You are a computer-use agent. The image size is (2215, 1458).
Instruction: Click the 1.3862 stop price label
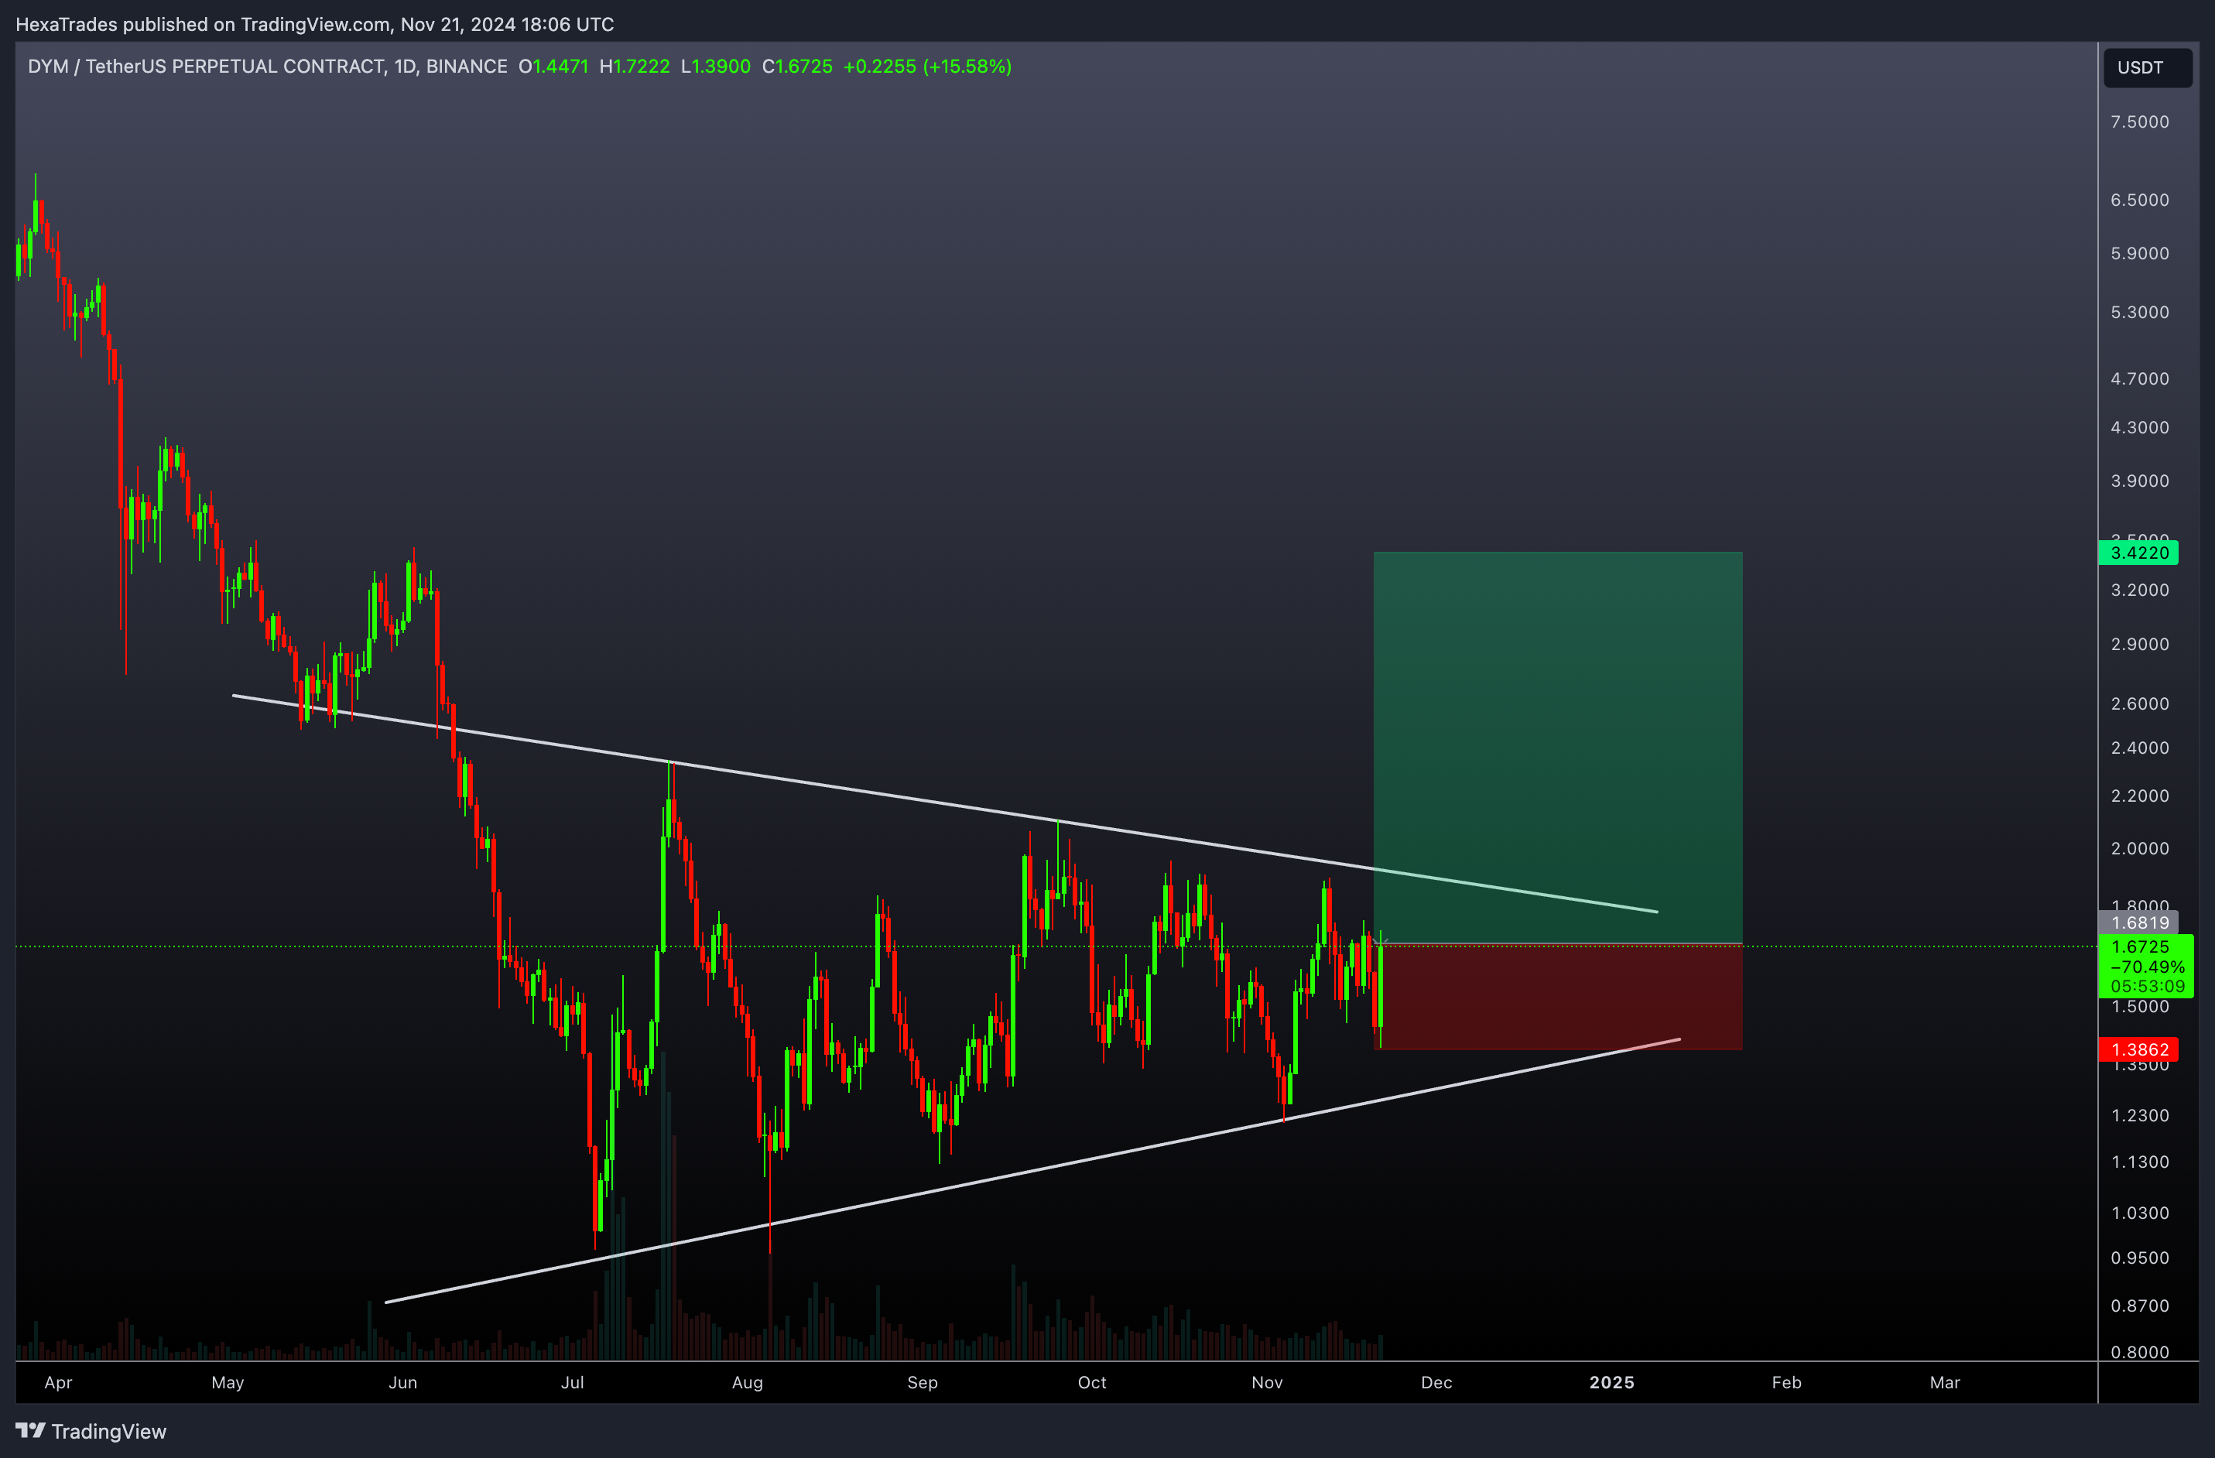tap(2138, 1049)
